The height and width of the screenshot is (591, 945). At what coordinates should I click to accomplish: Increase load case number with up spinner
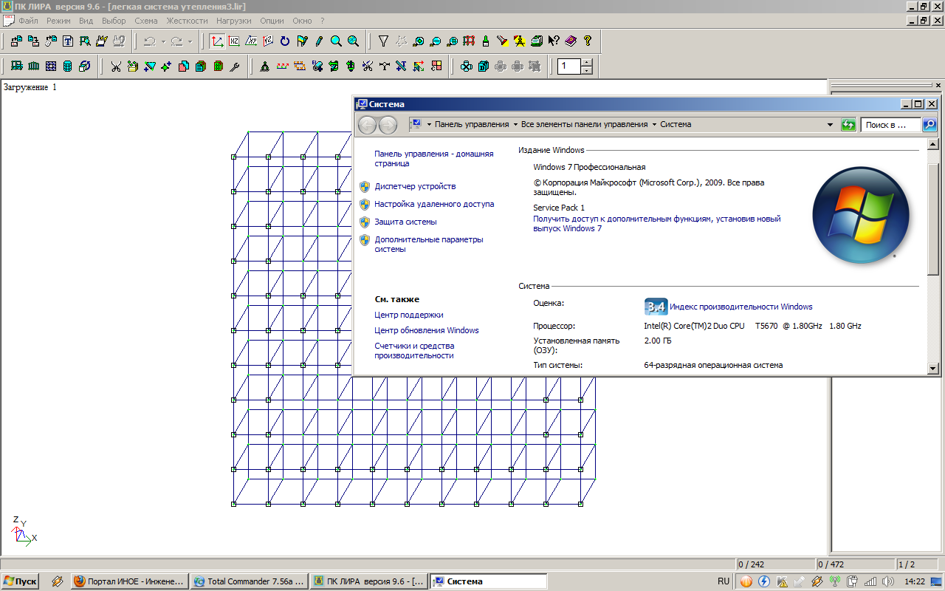[x=586, y=63]
